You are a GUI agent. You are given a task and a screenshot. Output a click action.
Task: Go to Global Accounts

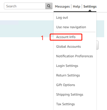(x=69, y=47)
